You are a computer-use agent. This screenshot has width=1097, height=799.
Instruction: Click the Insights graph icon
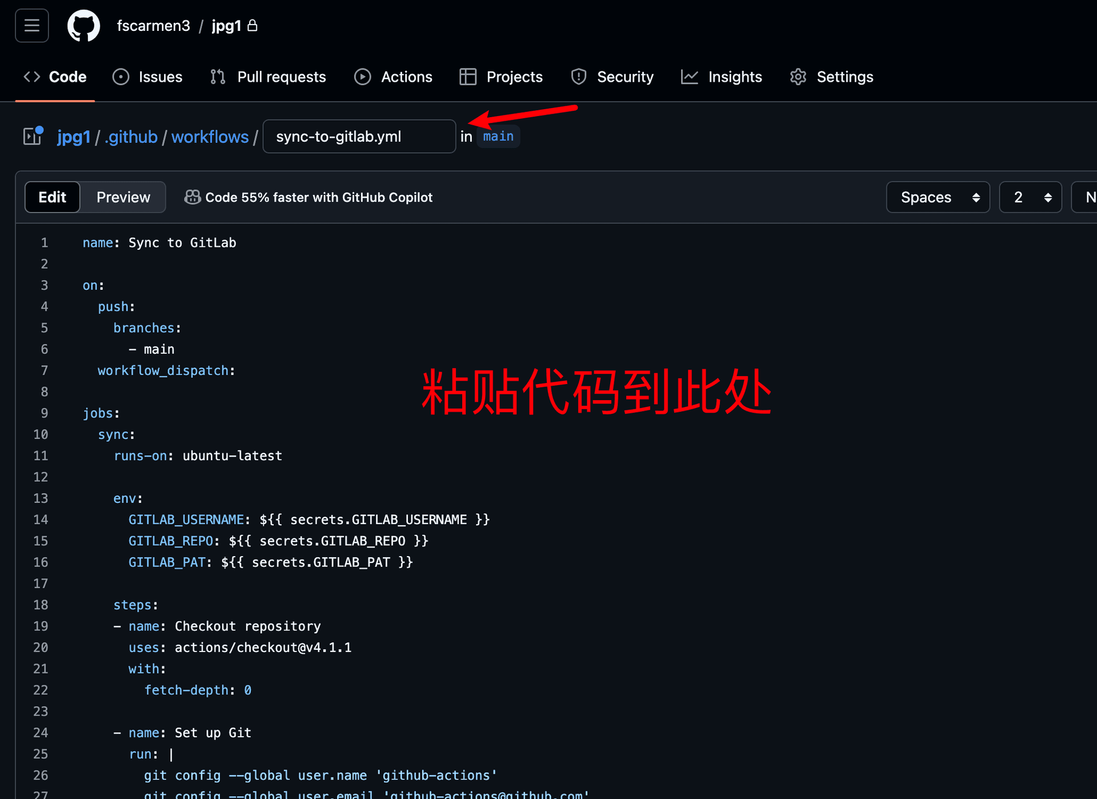point(690,77)
